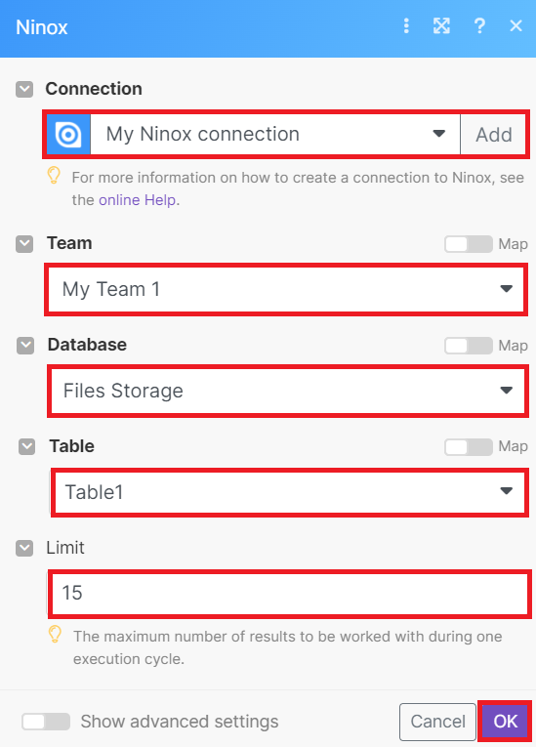Click the Add connection button
This screenshot has height=747, width=536.
click(494, 135)
